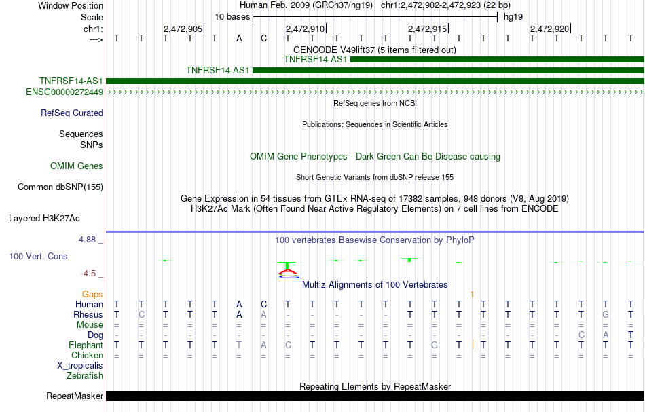
Task: Click the Layered H3K27Ac track label
Action: [44, 219]
